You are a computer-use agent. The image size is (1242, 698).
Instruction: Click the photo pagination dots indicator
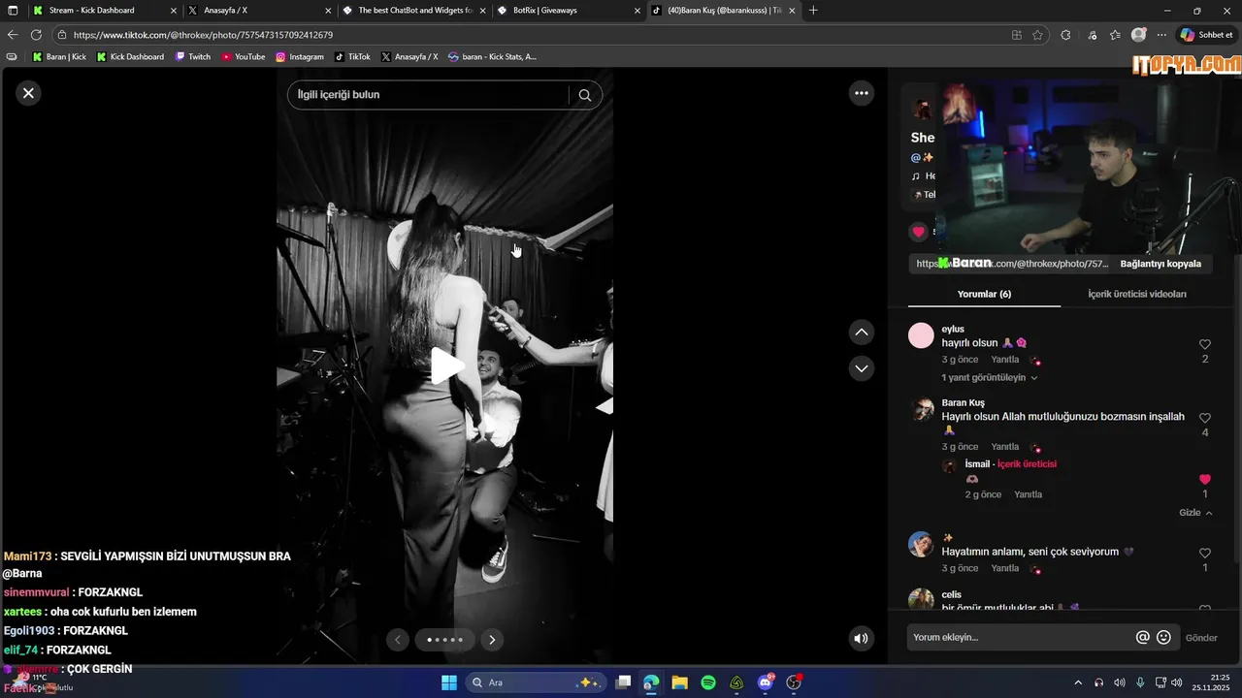(445, 640)
